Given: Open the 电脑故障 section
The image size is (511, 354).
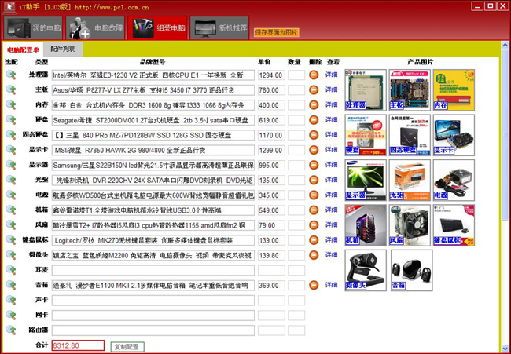Looking at the screenshot, I should coord(95,28).
